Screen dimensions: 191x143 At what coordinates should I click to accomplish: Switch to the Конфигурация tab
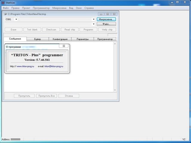pos(60,39)
